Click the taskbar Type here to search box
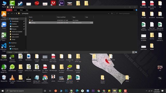Image resolution: width=166 pixels, height=93 pixels. coord(24,91)
